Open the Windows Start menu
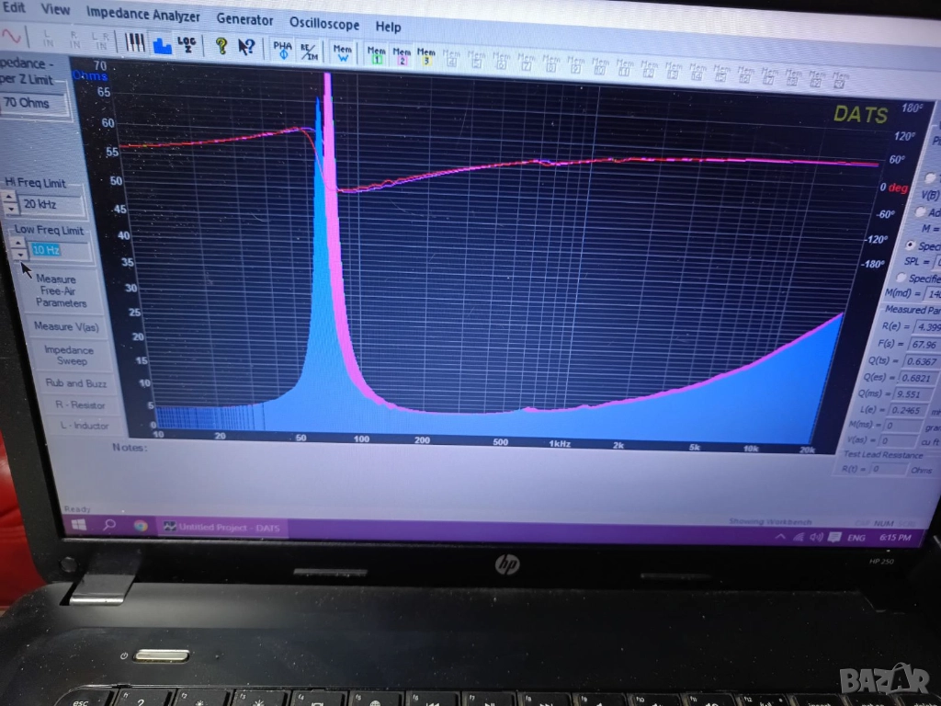Viewport: 941px width, 706px height. pos(79,525)
